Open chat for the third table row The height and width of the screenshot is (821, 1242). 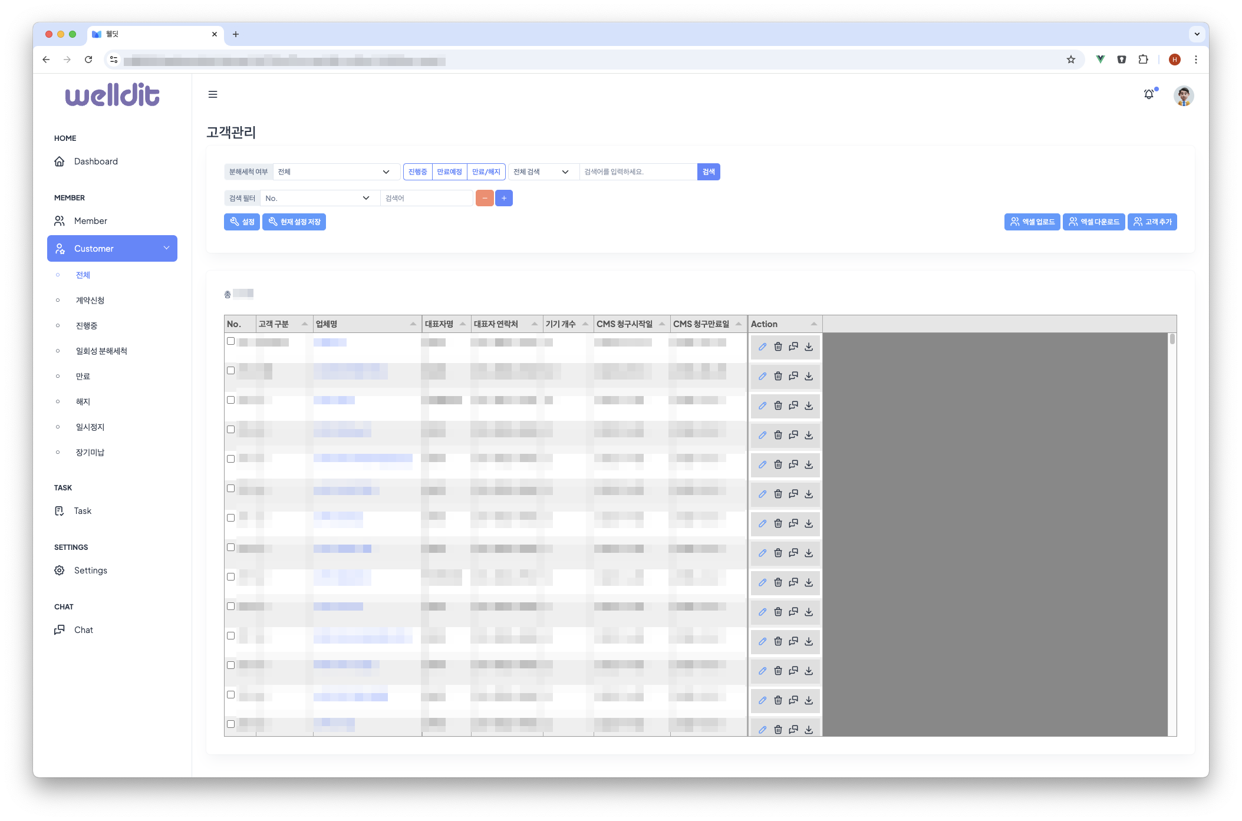click(793, 405)
